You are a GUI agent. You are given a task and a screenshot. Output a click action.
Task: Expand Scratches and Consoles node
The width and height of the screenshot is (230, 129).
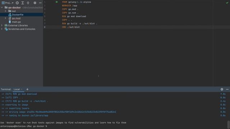pyautogui.click(x=2, y=29)
